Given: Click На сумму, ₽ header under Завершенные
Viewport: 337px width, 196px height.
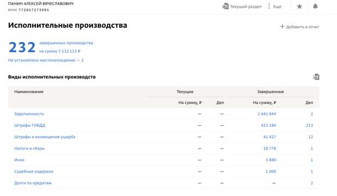Looking at the screenshot, I should [x=264, y=102].
